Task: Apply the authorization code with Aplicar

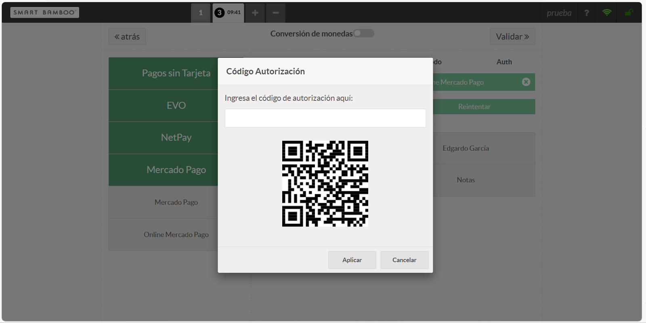Action: (x=352, y=260)
